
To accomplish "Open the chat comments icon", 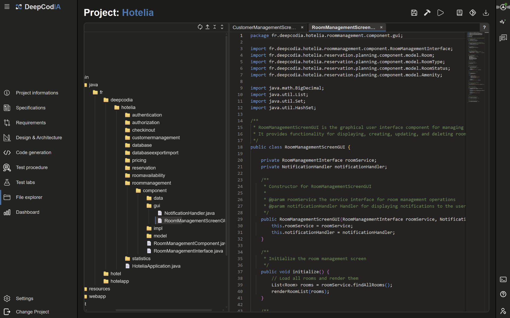I will pyautogui.click(x=503, y=38).
